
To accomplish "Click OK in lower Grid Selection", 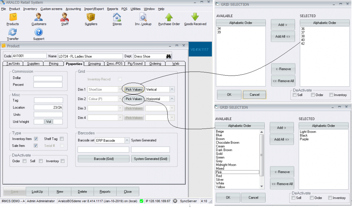I will 228,197.
